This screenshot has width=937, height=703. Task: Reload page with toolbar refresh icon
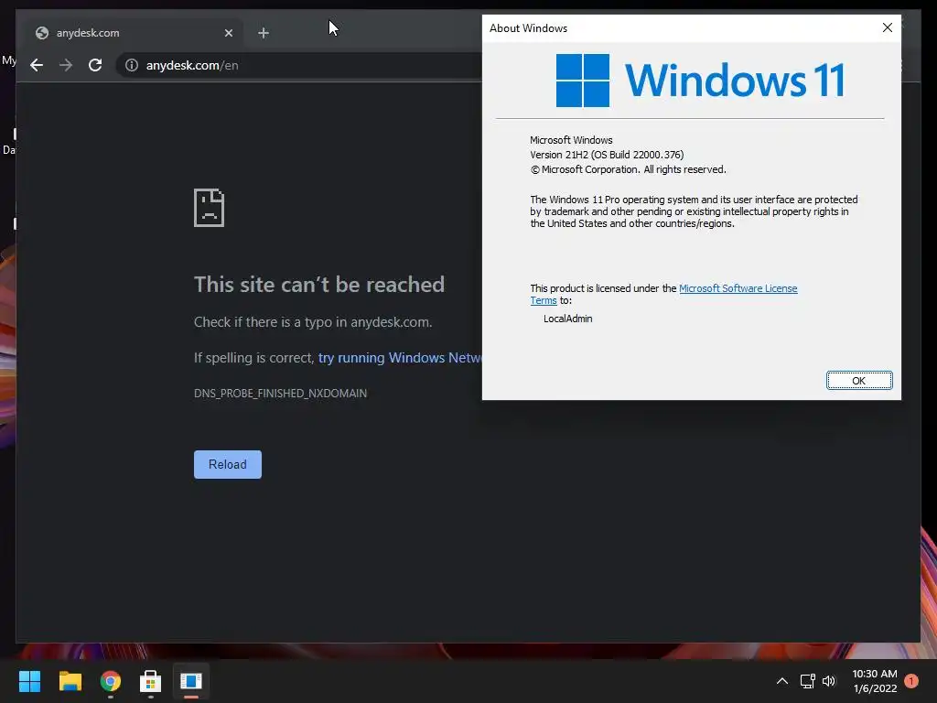tap(95, 65)
